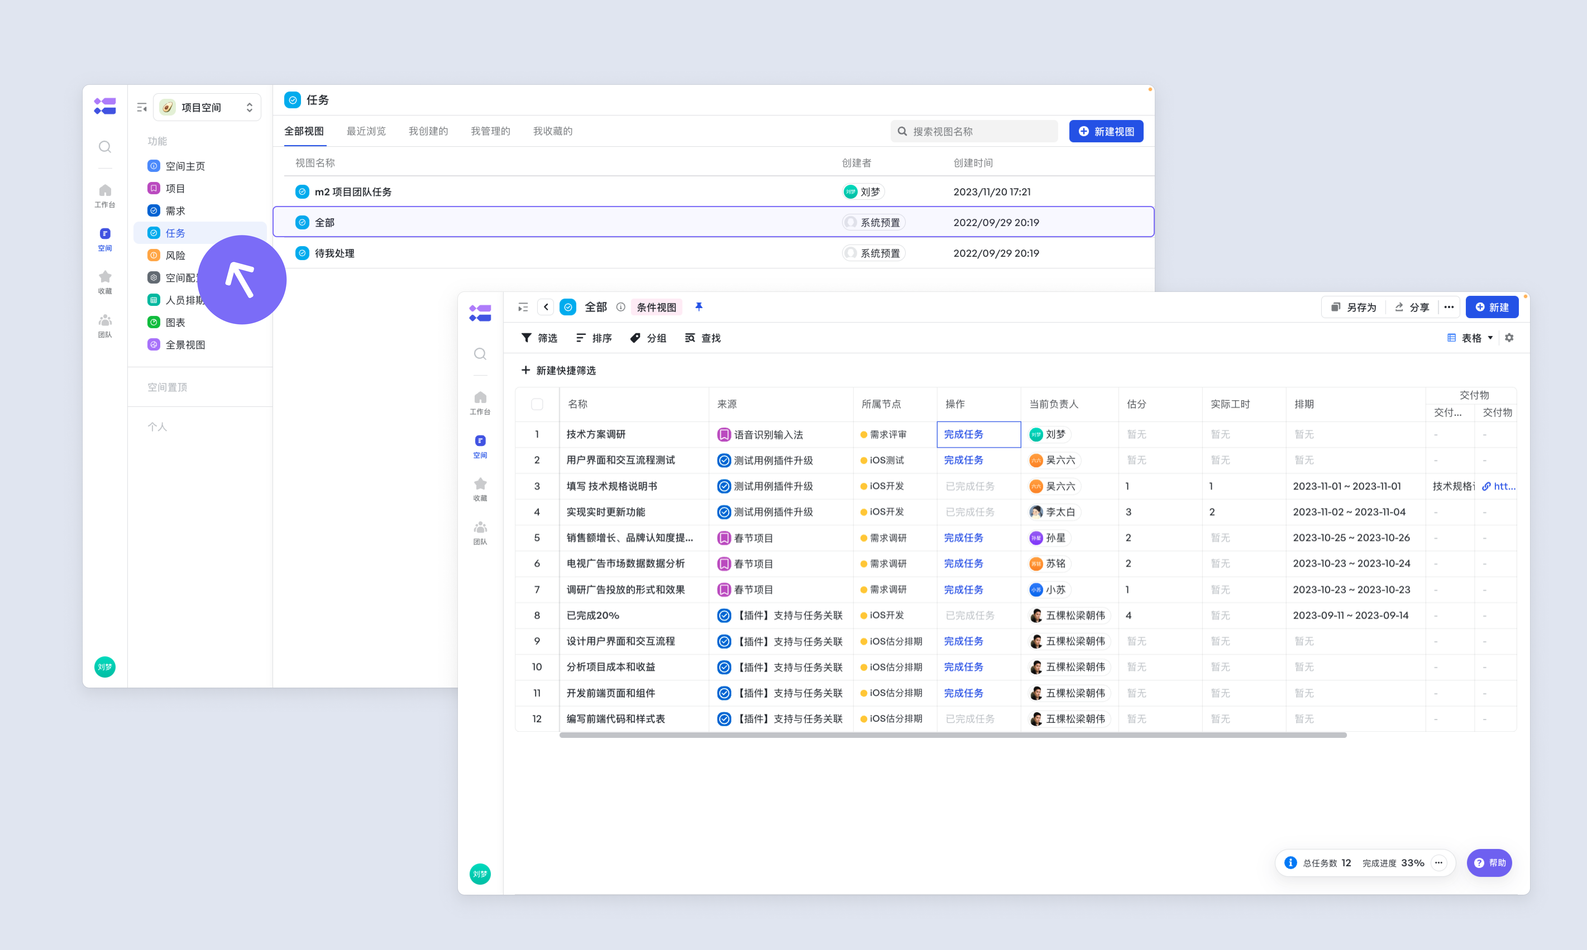Open ellipsis menu in the statistics bar
This screenshot has width=1587, height=950.
[1439, 863]
